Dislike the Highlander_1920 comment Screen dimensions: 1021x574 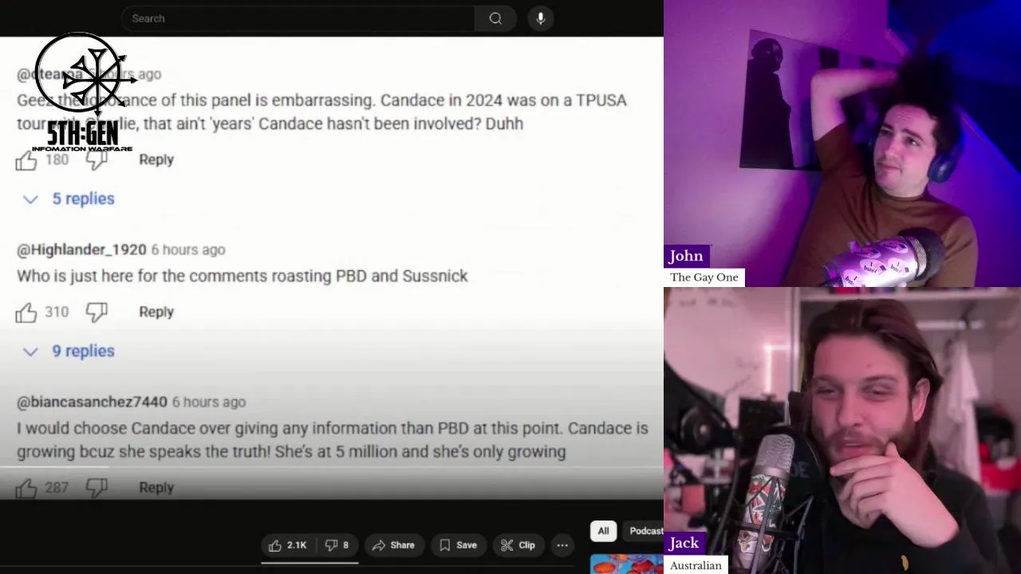[x=97, y=312]
